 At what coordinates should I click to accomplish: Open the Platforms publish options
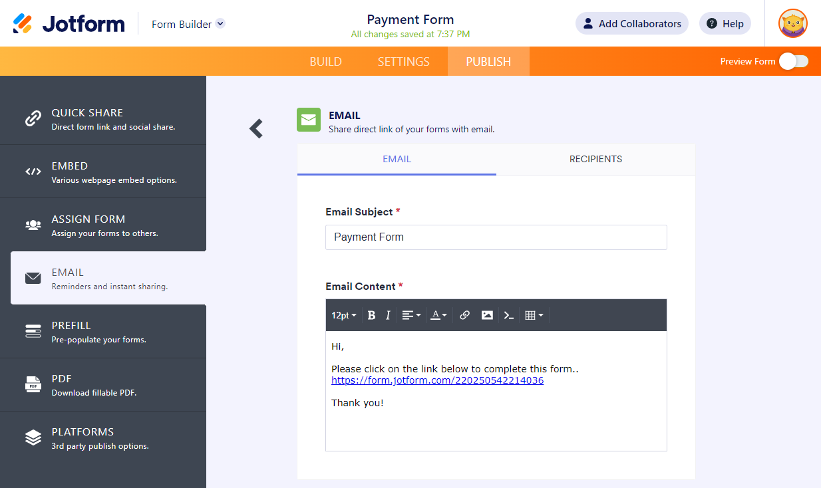click(33, 437)
